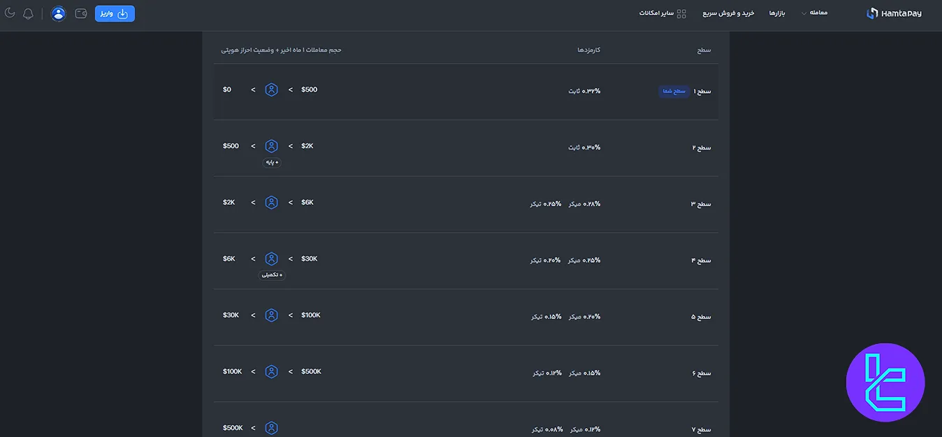The image size is (942, 437).
Task: Open the wallet icon
Action: [x=81, y=13]
